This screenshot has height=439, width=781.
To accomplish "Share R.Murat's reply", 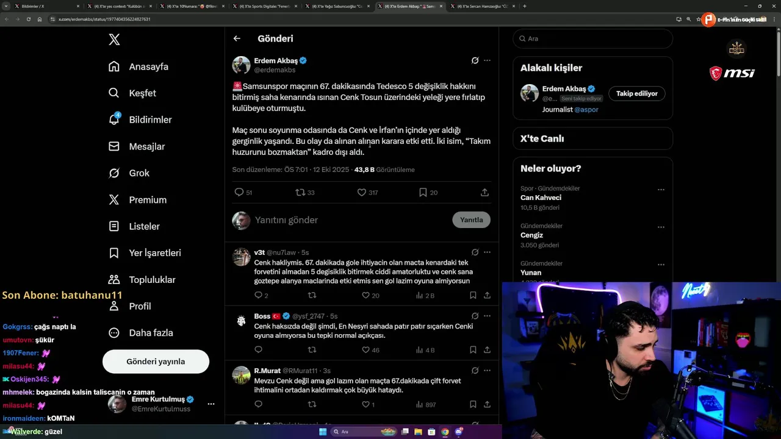I will pyautogui.click(x=487, y=404).
